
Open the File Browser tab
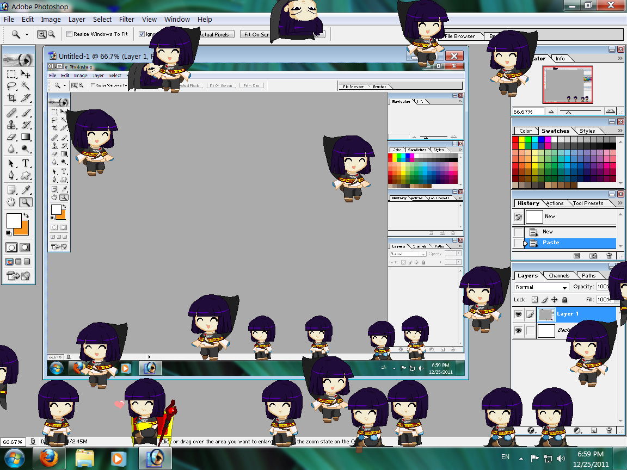(459, 36)
